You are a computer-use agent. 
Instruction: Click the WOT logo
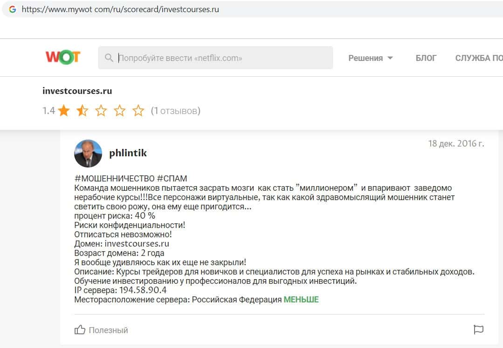click(63, 57)
